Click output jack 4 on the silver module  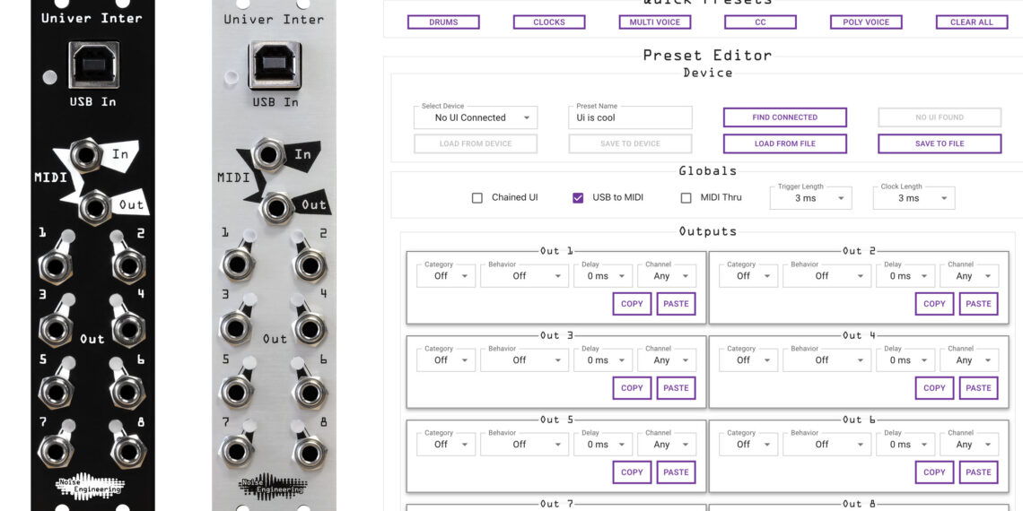(x=310, y=328)
